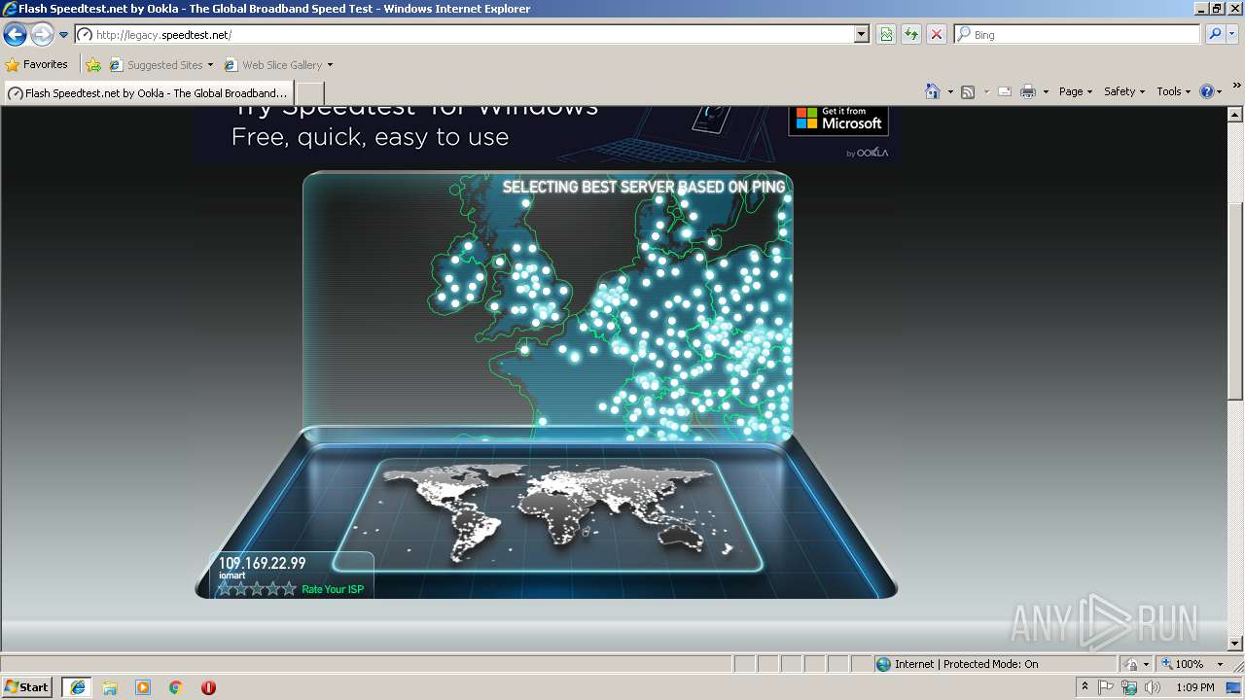Click the Rate Your ISP link

[333, 589]
